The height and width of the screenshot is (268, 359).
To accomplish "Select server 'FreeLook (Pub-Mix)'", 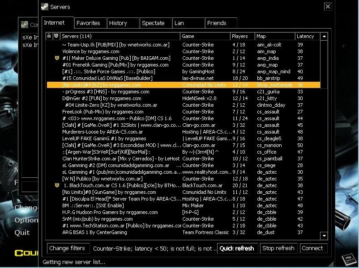I will [x=184, y=112].
